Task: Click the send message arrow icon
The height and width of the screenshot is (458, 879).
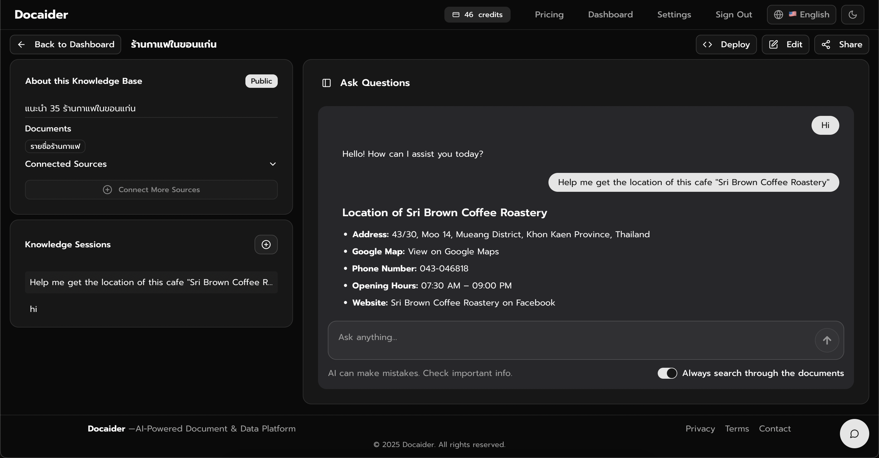Action: click(x=827, y=340)
